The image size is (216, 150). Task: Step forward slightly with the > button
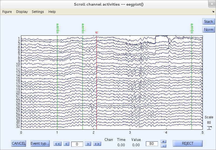pyautogui.click(x=87, y=144)
